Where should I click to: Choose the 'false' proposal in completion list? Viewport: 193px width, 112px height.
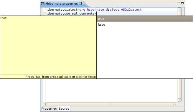[x=145, y=25]
